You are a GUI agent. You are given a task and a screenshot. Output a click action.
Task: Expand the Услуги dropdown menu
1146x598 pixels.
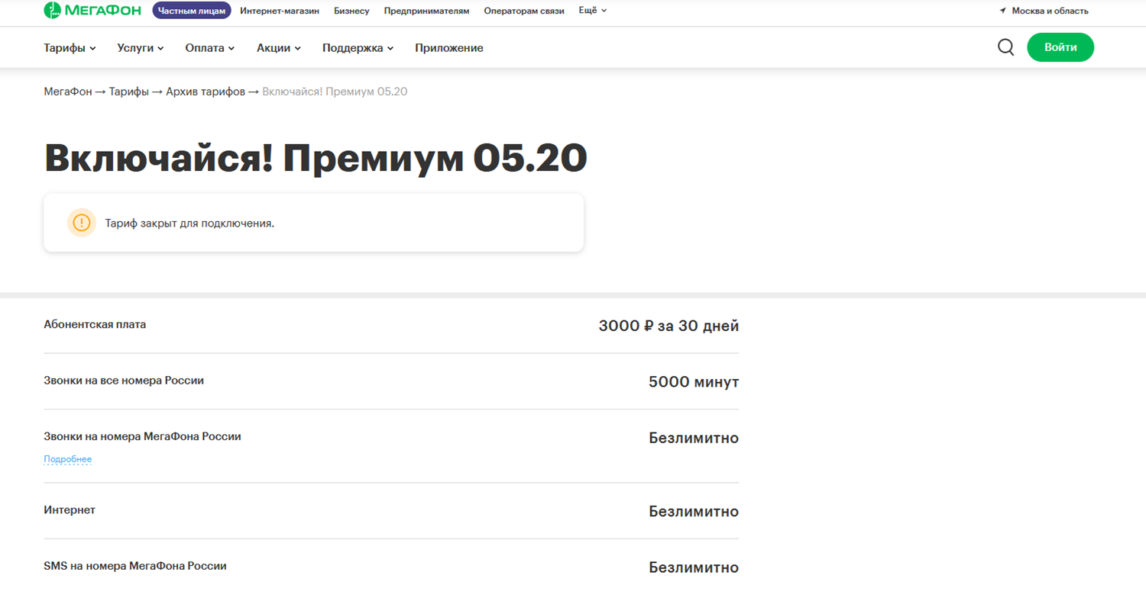point(141,48)
